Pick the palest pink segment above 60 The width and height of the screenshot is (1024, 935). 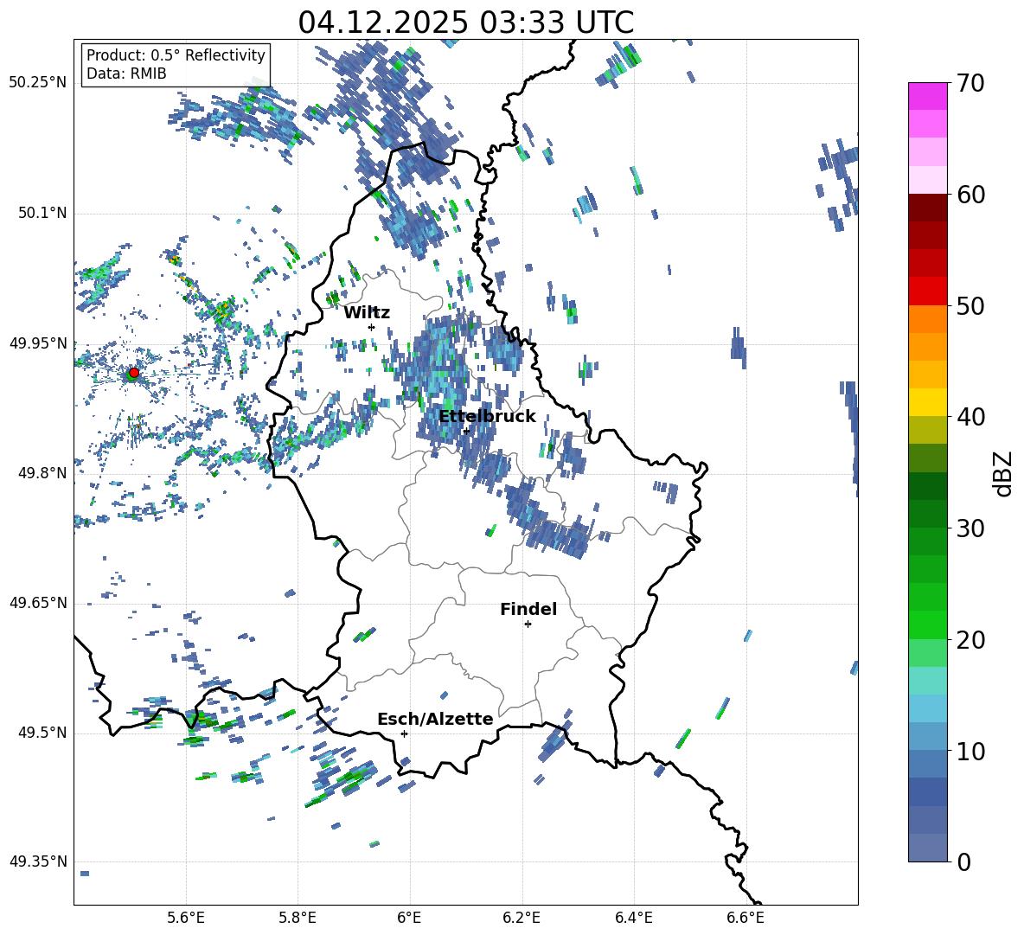pyautogui.click(x=928, y=180)
